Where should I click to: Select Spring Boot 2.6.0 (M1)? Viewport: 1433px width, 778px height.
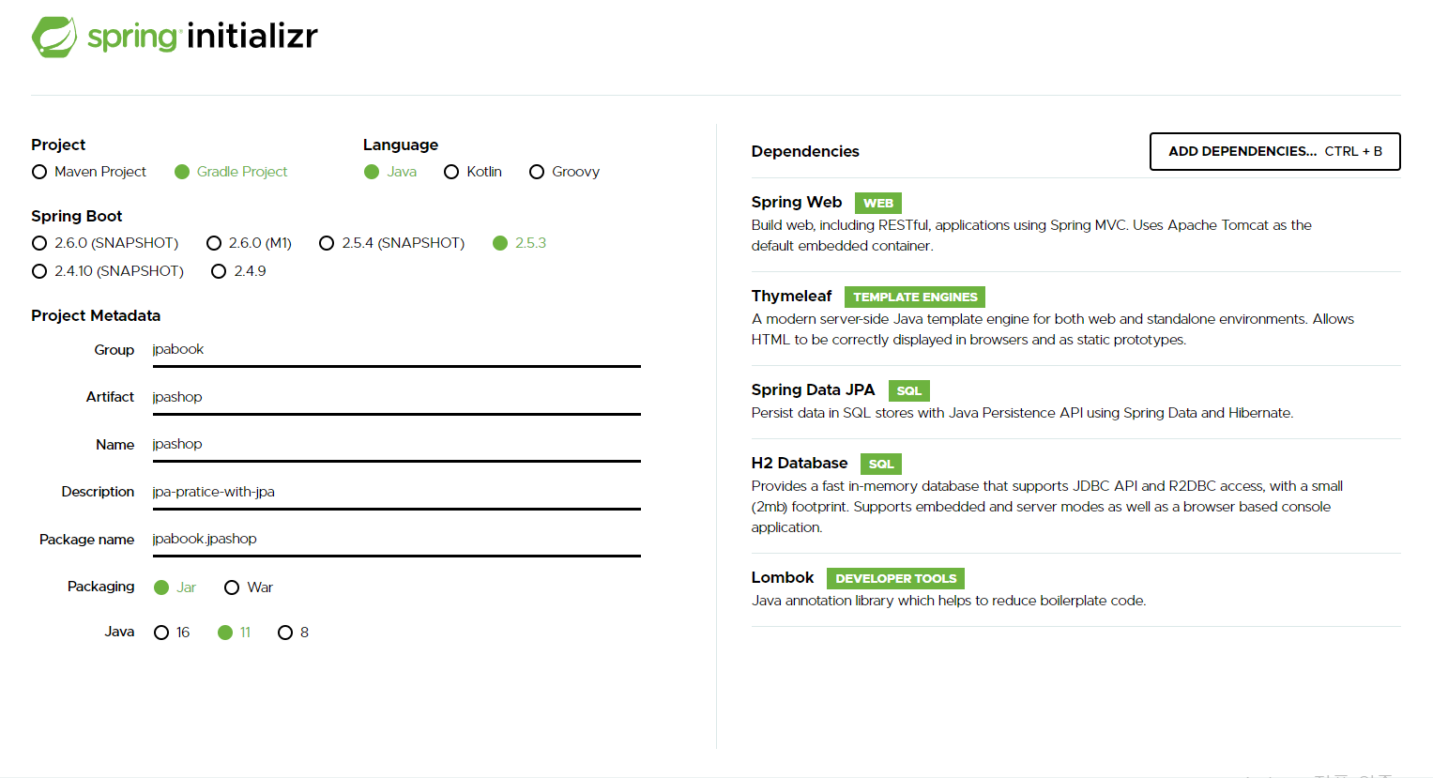pos(249,243)
